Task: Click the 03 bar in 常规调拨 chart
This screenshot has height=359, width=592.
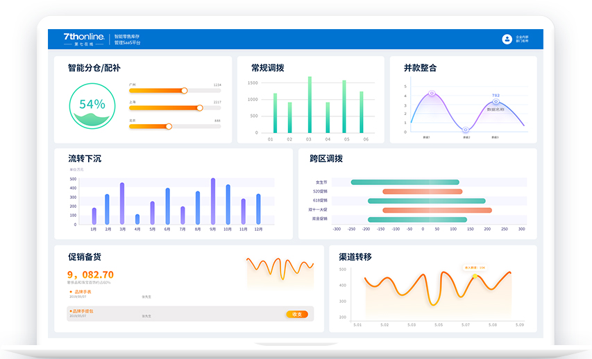Action: point(310,105)
